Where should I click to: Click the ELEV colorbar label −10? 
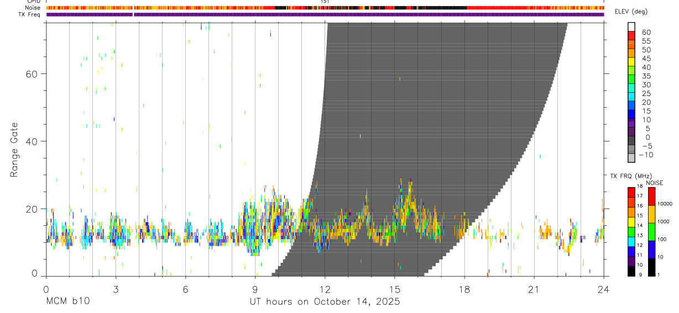[x=646, y=155]
